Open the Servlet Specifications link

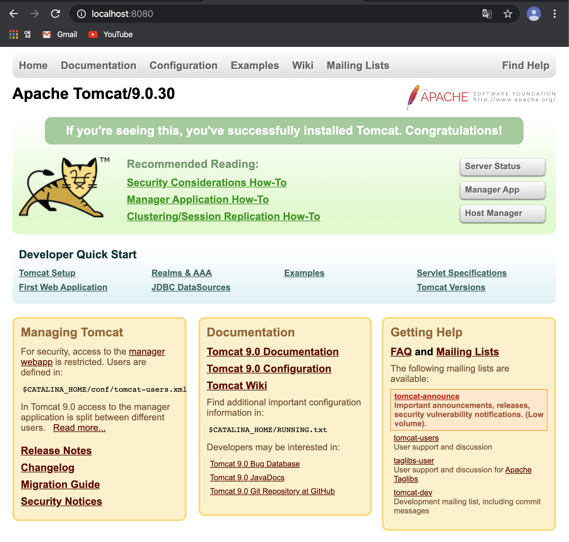[x=462, y=273]
